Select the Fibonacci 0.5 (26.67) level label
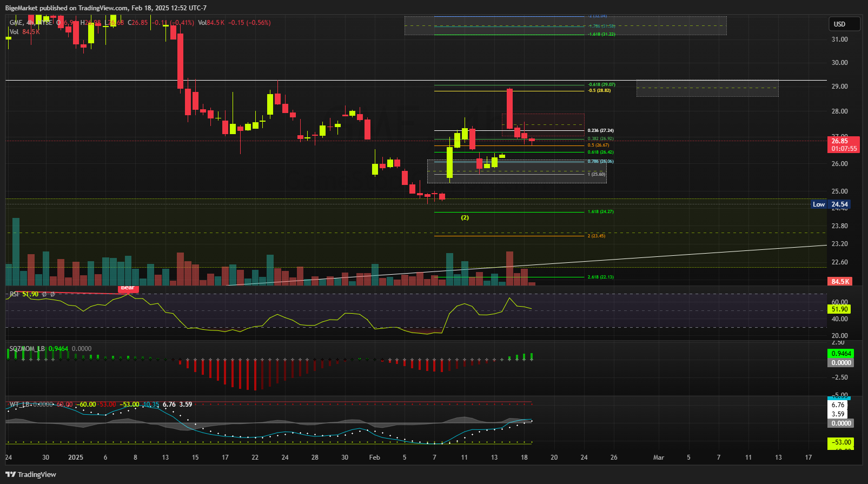The image size is (868, 484). [x=598, y=145]
